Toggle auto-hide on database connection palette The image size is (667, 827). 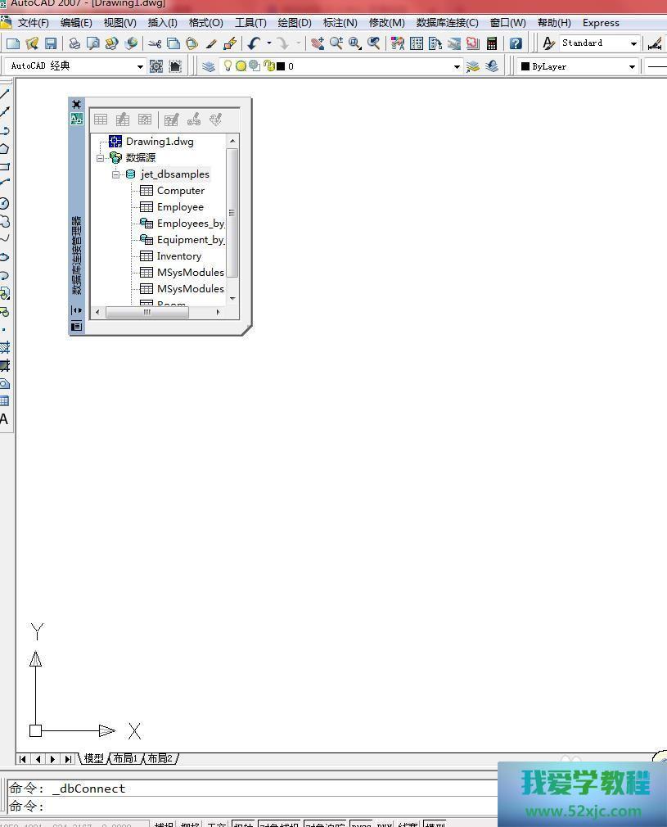pyautogui.click(x=76, y=310)
